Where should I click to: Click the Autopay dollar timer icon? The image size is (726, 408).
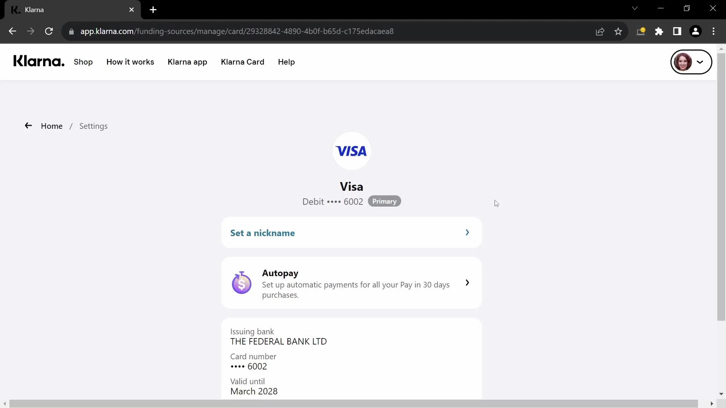pos(242,283)
